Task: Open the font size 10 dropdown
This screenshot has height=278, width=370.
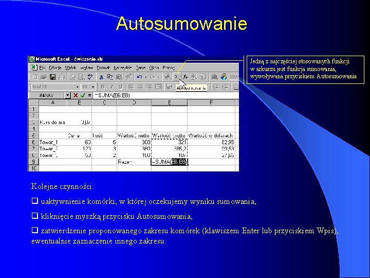Action: point(93,87)
